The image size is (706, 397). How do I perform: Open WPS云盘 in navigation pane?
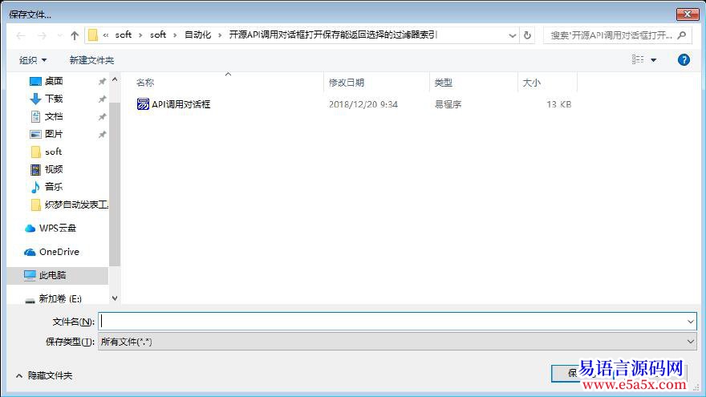click(57, 229)
